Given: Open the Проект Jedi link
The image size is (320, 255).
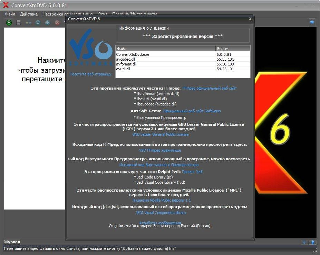Looking at the screenshot, I should tap(192, 172).
